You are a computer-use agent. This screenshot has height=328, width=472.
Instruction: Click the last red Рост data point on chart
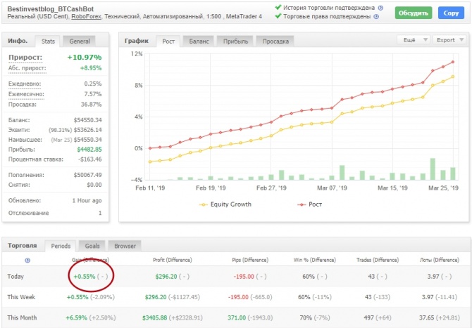453,62
